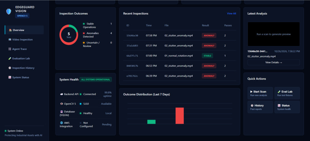
Task: Click ANOMALY badge in 07:58 PM row
Action: (x=209, y=36)
